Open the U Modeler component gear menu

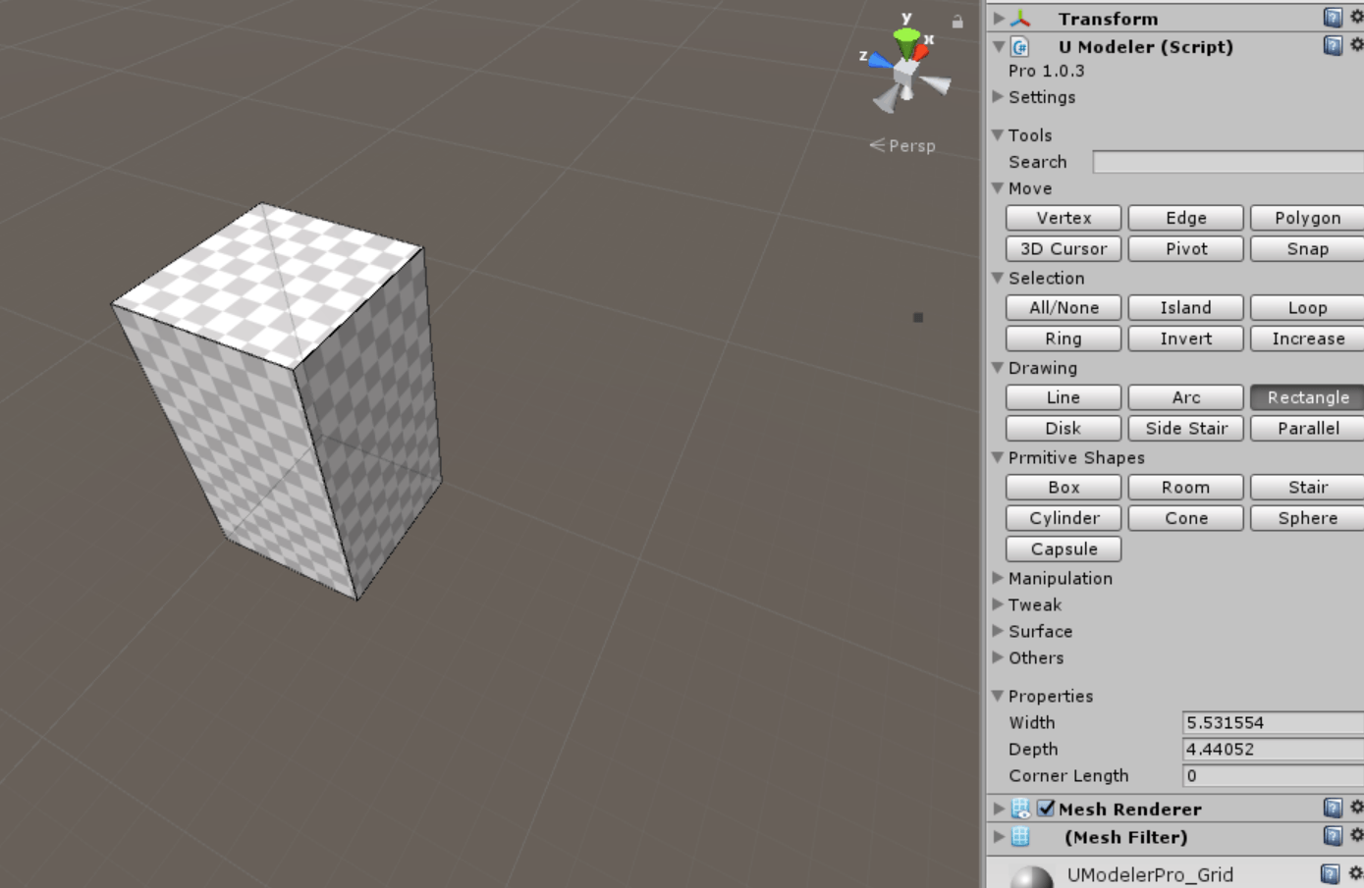click(1357, 43)
